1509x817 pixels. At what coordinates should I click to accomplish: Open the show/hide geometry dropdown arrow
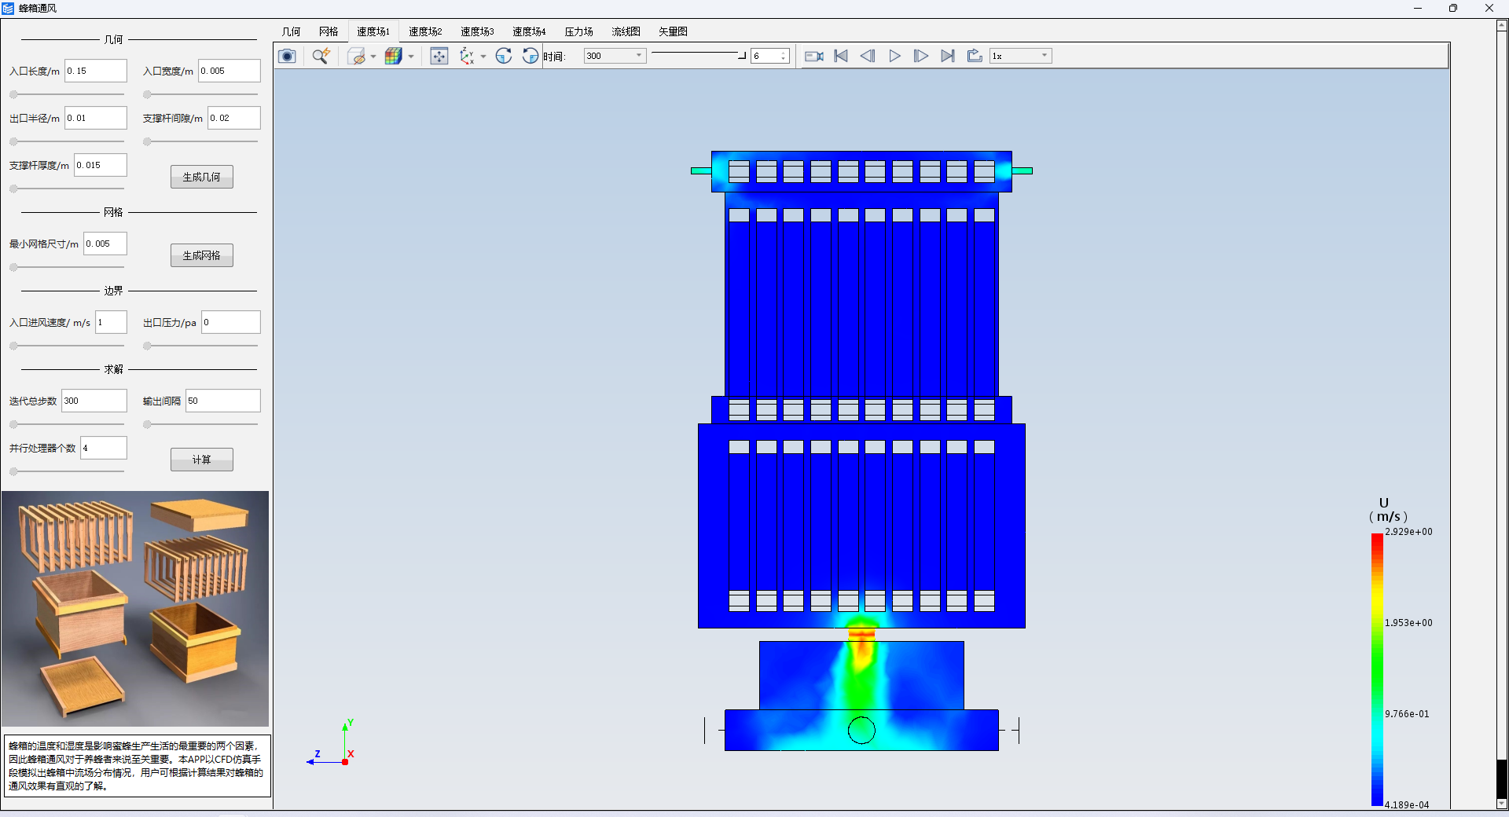click(x=373, y=57)
